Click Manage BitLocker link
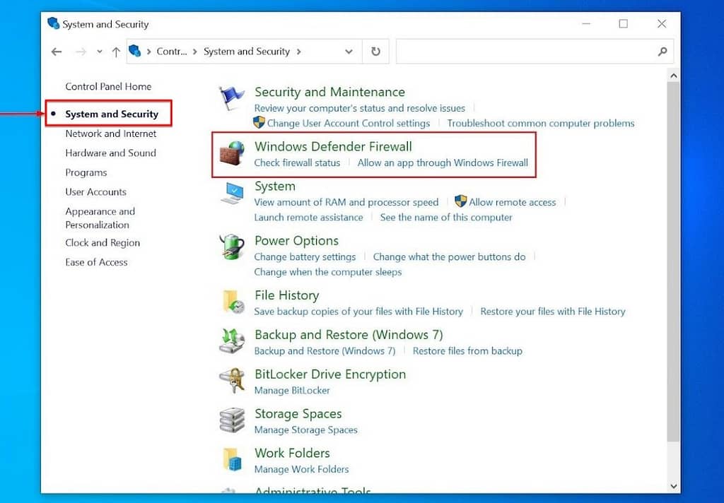This screenshot has width=724, height=503. point(292,391)
